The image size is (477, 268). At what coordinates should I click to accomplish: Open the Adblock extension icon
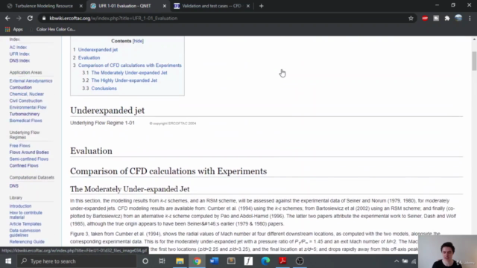click(425, 18)
